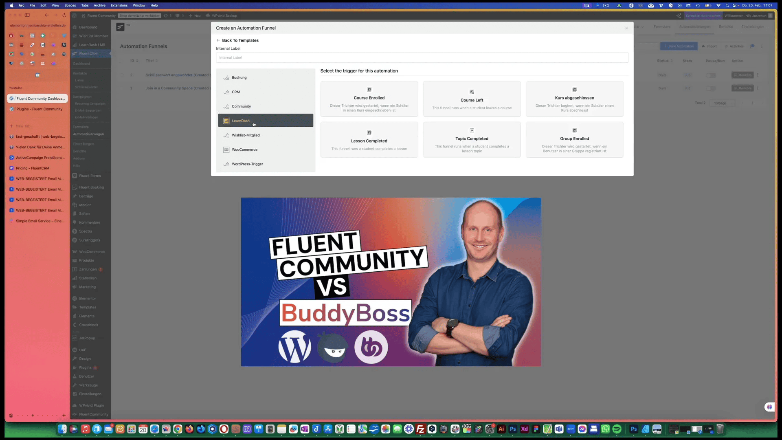Choose the Course Enrolled trigger card

coord(369,99)
